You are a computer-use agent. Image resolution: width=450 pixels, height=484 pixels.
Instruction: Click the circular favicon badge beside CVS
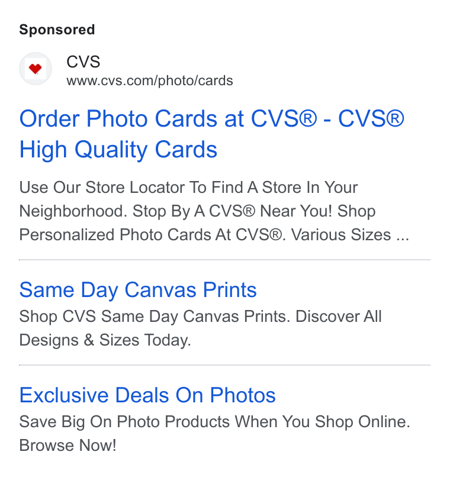tap(35, 69)
